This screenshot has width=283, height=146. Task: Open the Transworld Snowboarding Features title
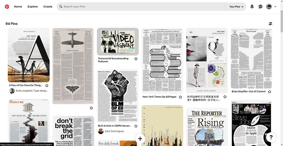coord(113,60)
